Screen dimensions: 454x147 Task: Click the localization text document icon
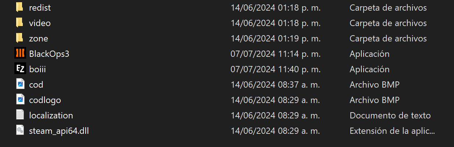click(x=20, y=115)
